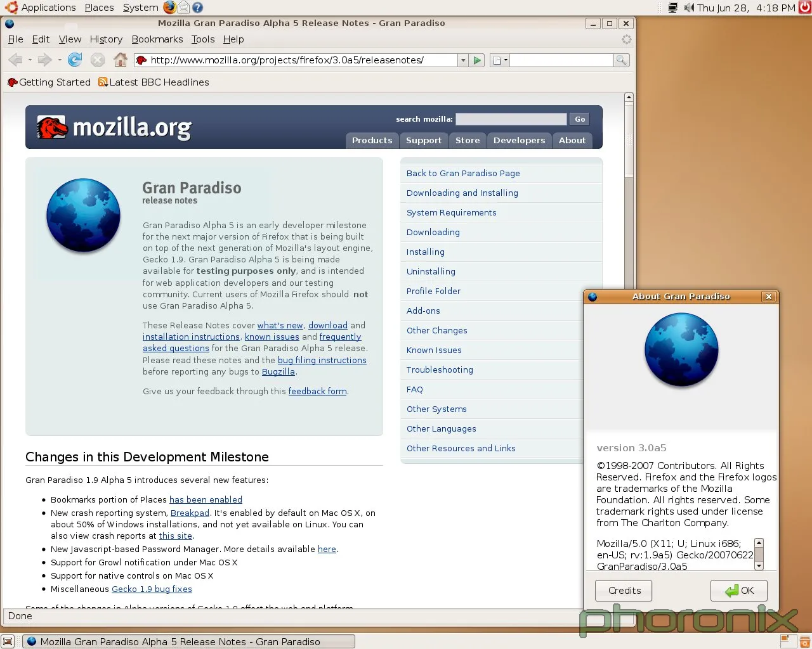Click the workspace switcher in bottom panel

(x=788, y=641)
